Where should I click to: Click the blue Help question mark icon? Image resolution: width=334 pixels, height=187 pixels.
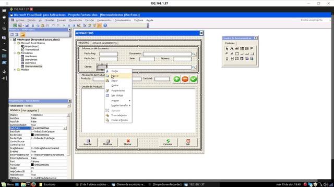click(105, 25)
